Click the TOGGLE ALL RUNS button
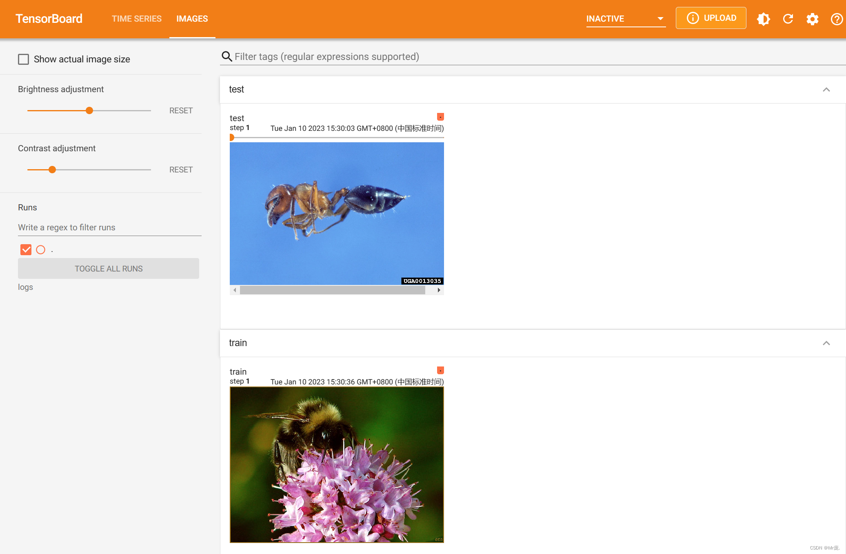Image resolution: width=846 pixels, height=554 pixels. [x=108, y=268]
